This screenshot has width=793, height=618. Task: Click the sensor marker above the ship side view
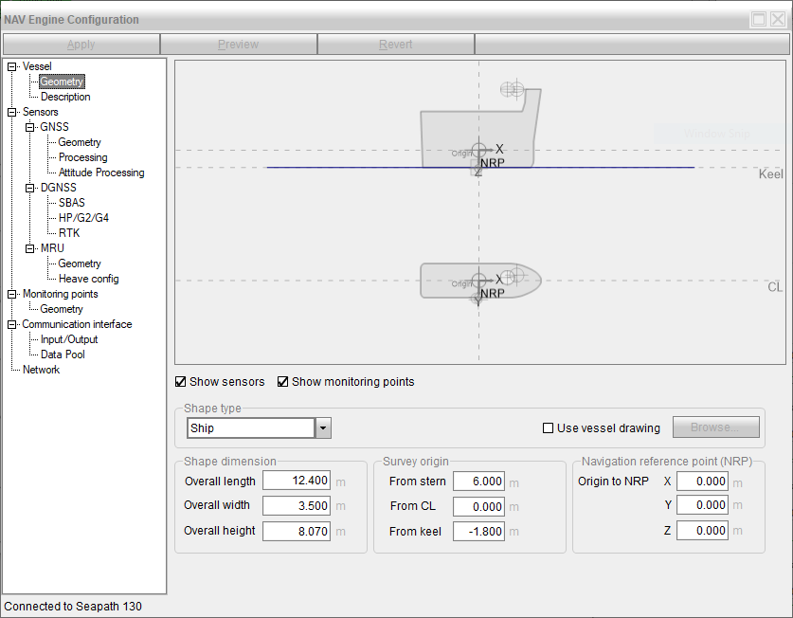click(512, 89)
